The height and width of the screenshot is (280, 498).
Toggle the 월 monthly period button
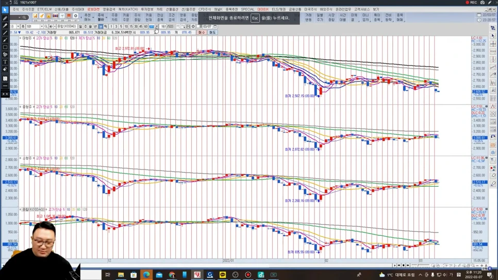point(90,26)
